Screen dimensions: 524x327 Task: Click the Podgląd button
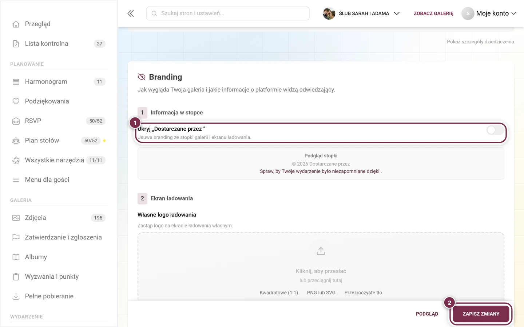[x=427, y=314]
